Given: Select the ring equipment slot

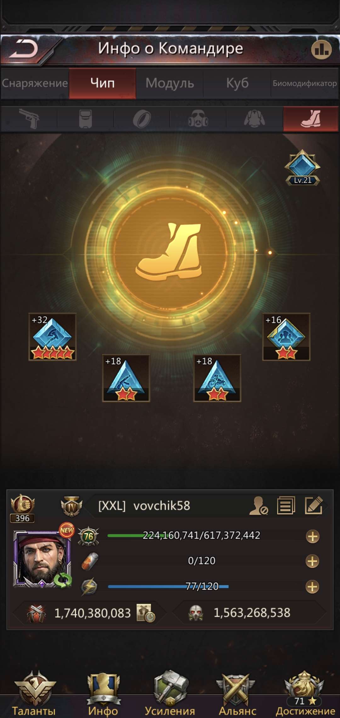Looking at the screenshot, I should [x=142, y=119].
